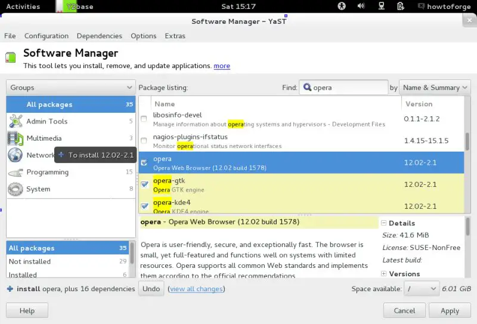This screenshot has width=477, height=324.
Task: Click the System gear icon
Action: (x=16, y=189)
